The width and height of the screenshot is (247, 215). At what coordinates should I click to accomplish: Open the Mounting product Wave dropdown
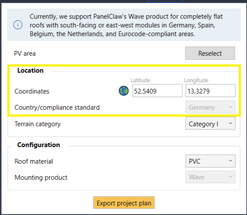pos(211,177)
